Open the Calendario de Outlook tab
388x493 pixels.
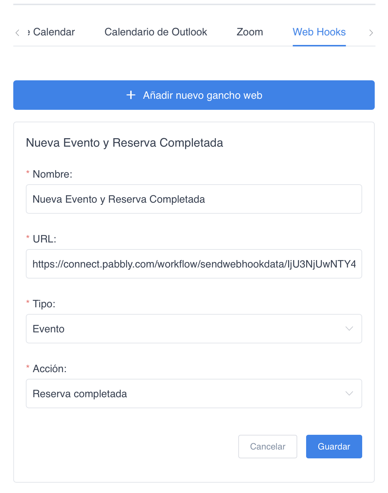[156, 32]
